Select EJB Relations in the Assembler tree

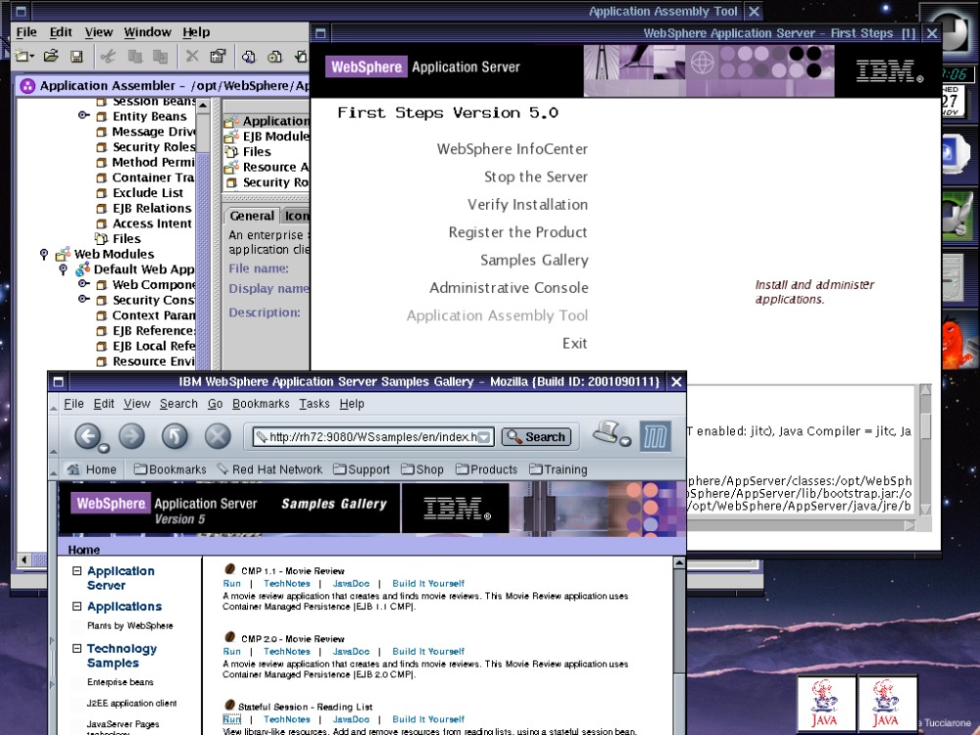152,208
